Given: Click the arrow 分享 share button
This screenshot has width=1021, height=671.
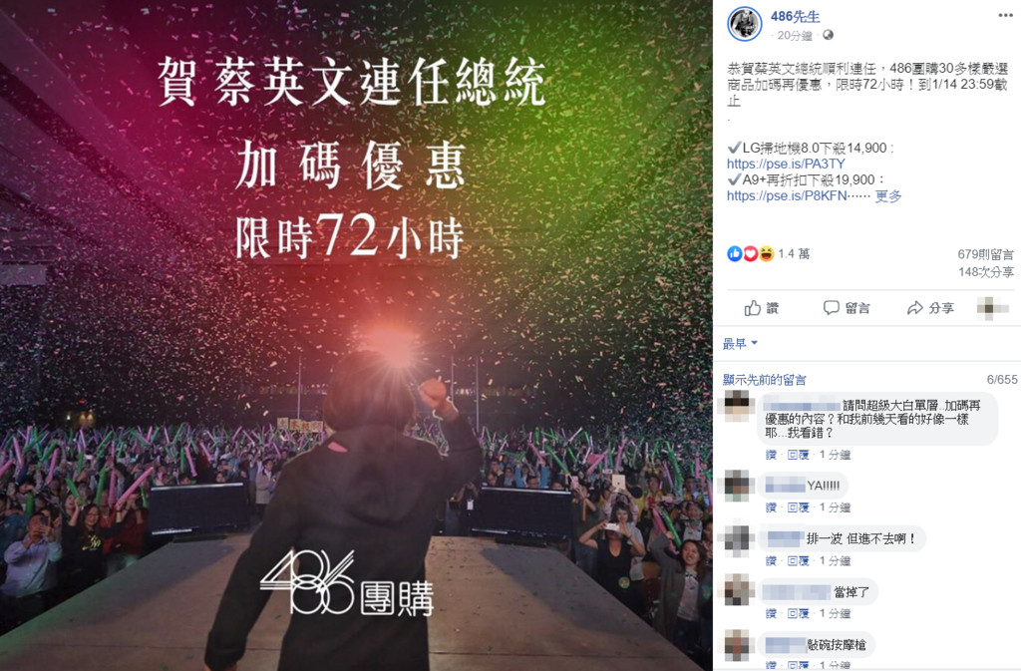Looking at the screenshot, I should click(930, 308).
